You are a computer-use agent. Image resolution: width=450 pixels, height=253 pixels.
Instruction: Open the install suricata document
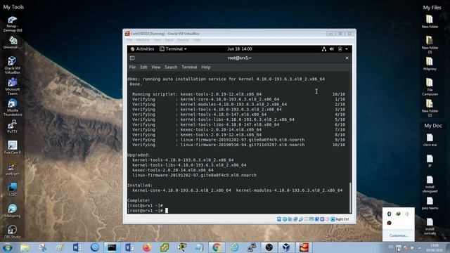point(430,226)
